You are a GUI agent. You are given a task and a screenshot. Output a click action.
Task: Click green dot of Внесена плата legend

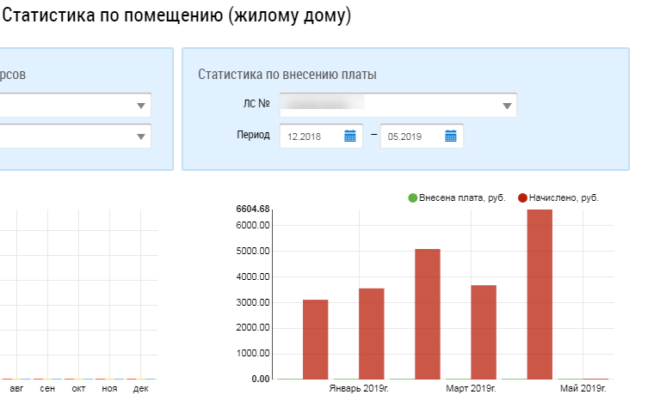click(413, 197)
